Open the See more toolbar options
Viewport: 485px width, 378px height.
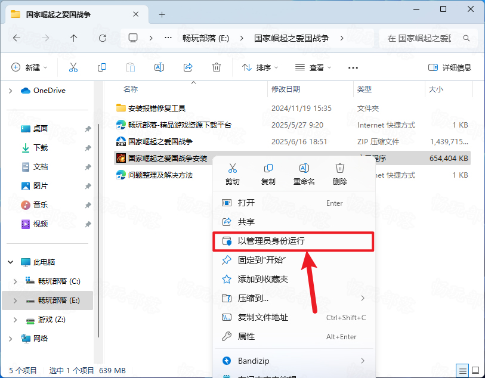coord(353,68)
